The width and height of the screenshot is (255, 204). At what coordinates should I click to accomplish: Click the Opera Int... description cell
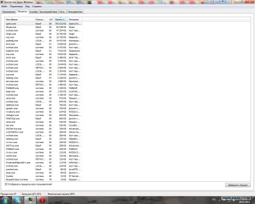pyautogui.click(x=75, y=24)
